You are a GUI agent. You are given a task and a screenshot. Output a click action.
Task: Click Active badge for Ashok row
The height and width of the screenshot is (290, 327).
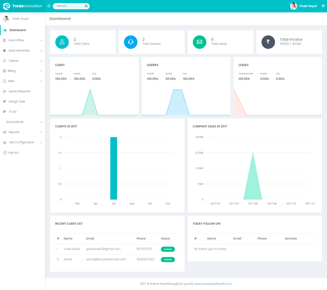168,260
